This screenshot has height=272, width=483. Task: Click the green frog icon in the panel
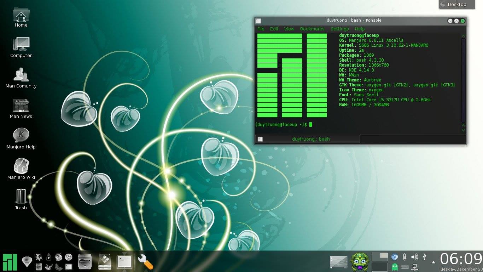click(x=360, y=262)
